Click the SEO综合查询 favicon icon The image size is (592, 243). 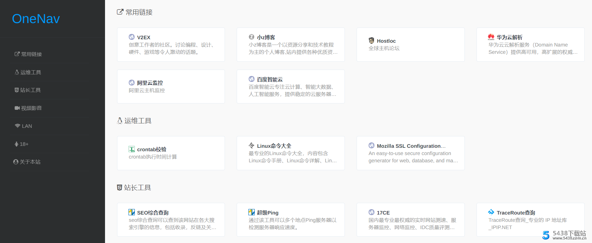pyautogui.click(x=132, y=212)
